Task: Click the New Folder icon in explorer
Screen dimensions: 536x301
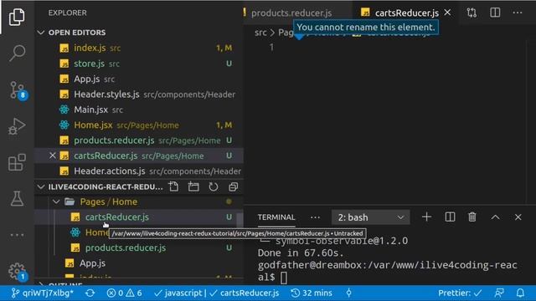Action: coord(193,186)
